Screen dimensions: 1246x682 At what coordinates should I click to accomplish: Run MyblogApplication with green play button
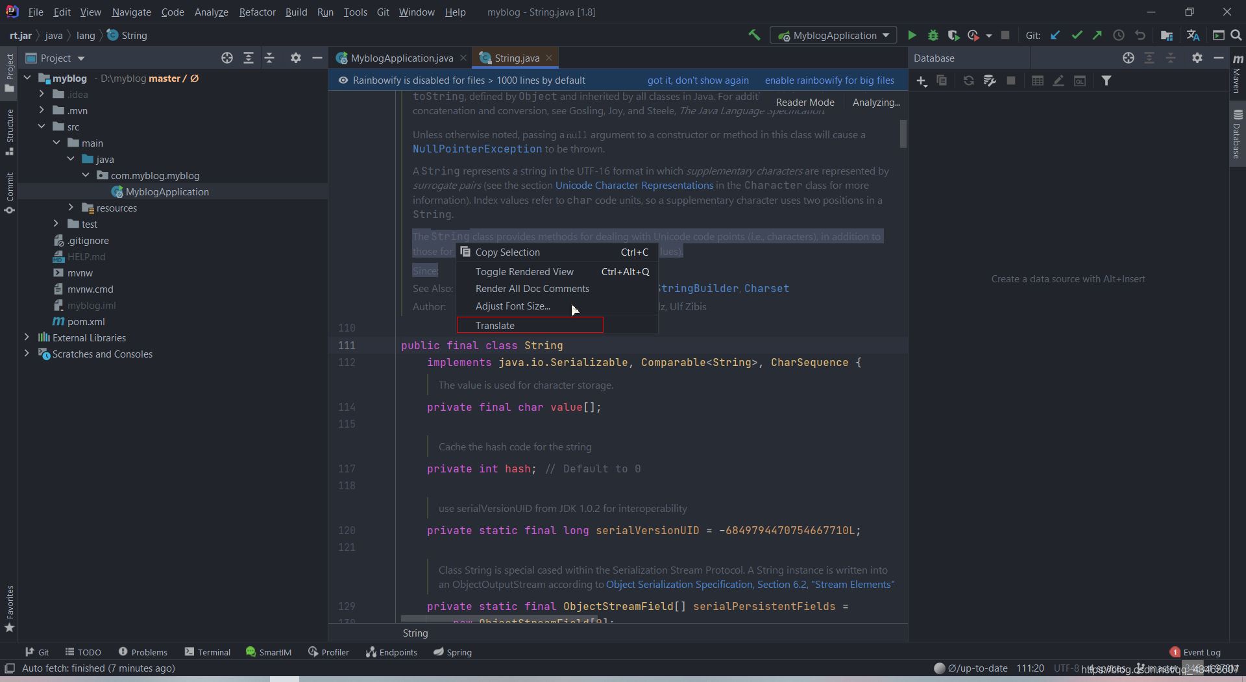[912, 36]
